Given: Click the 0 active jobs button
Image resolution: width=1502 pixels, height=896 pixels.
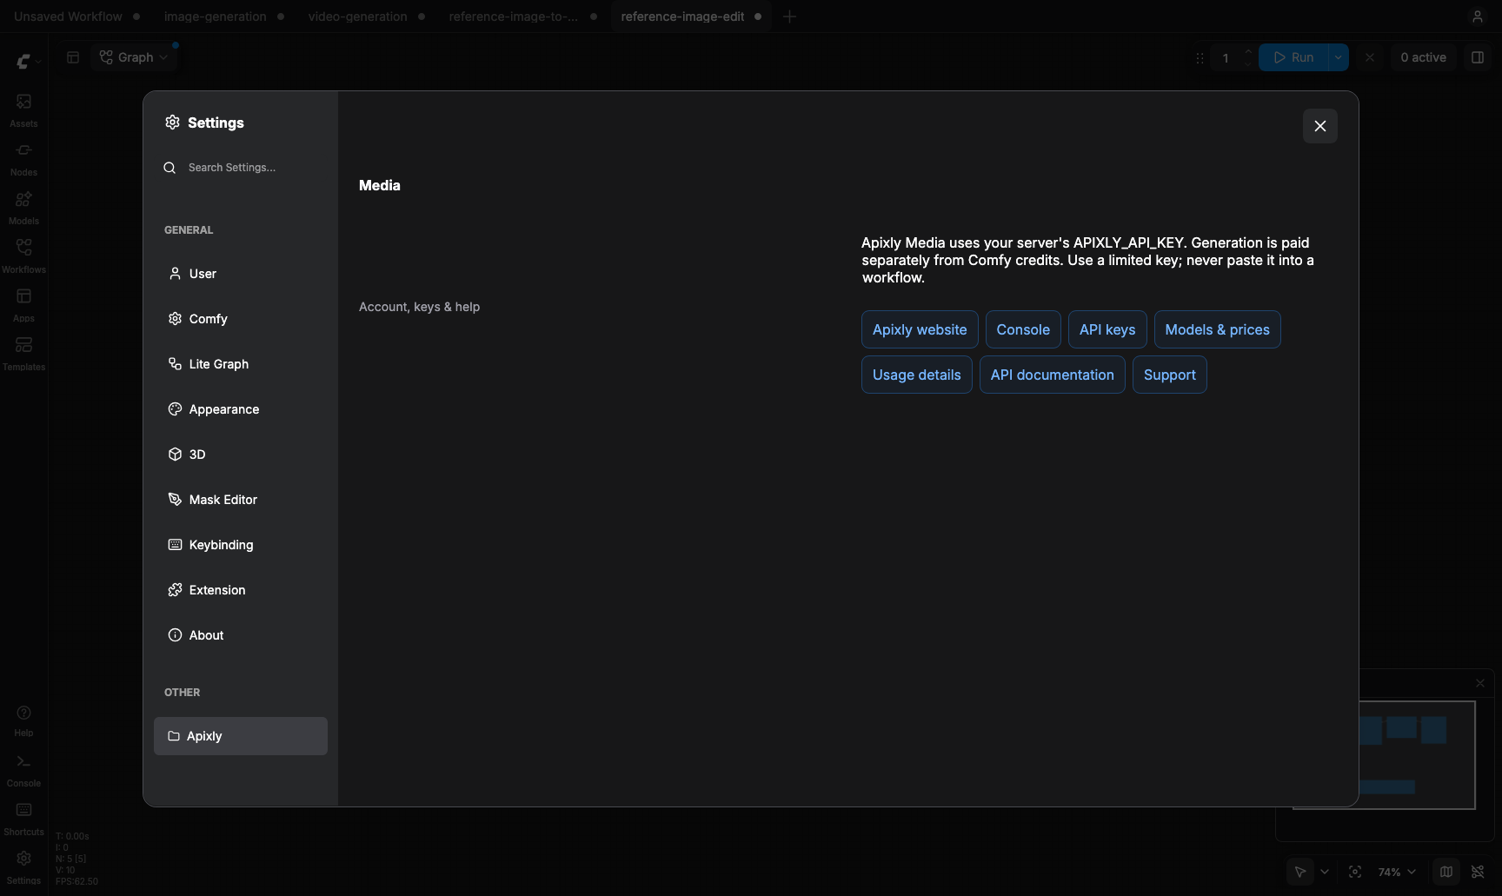Looking at the screenshot, I should coord(1423,57).
